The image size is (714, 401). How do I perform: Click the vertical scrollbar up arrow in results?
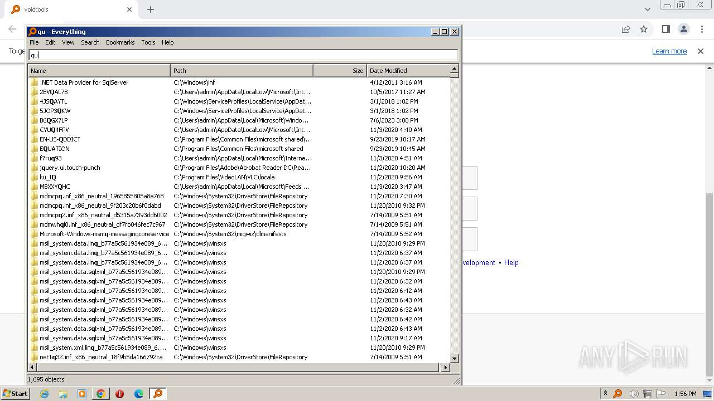click(454, 69)
